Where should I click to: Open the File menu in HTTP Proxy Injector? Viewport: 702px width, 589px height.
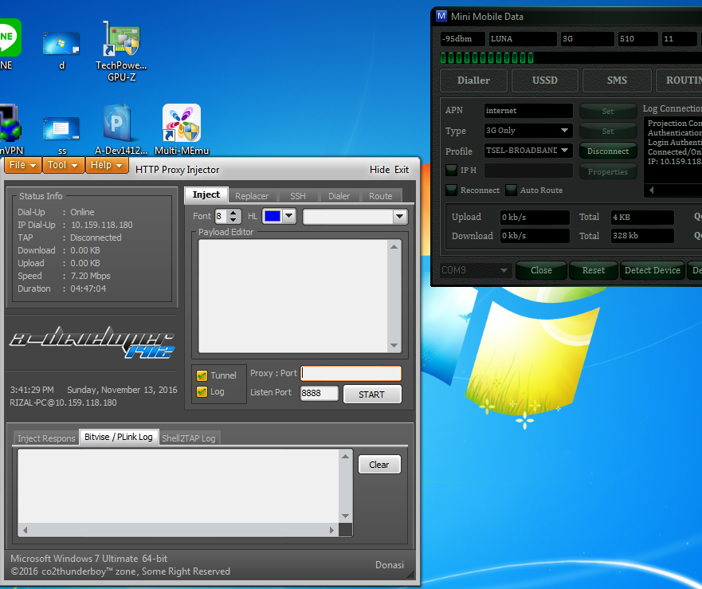23,165
